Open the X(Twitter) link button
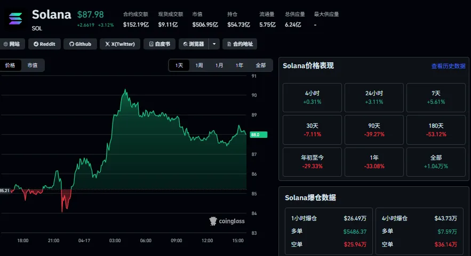Image resolution: width=471 pixels, height=256 pixels. 120,44
